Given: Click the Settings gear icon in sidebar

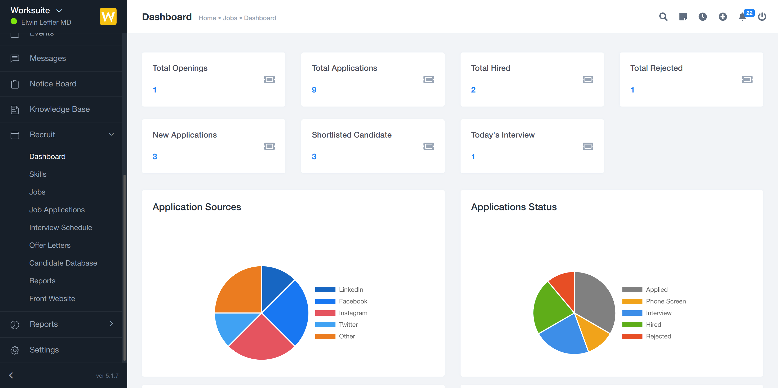Looking at the screenshot, I should 15,350.
